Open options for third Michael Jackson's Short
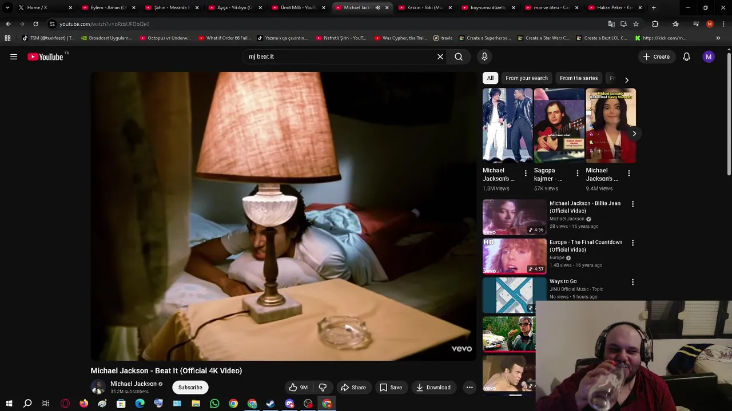 (x=628, y=173)
